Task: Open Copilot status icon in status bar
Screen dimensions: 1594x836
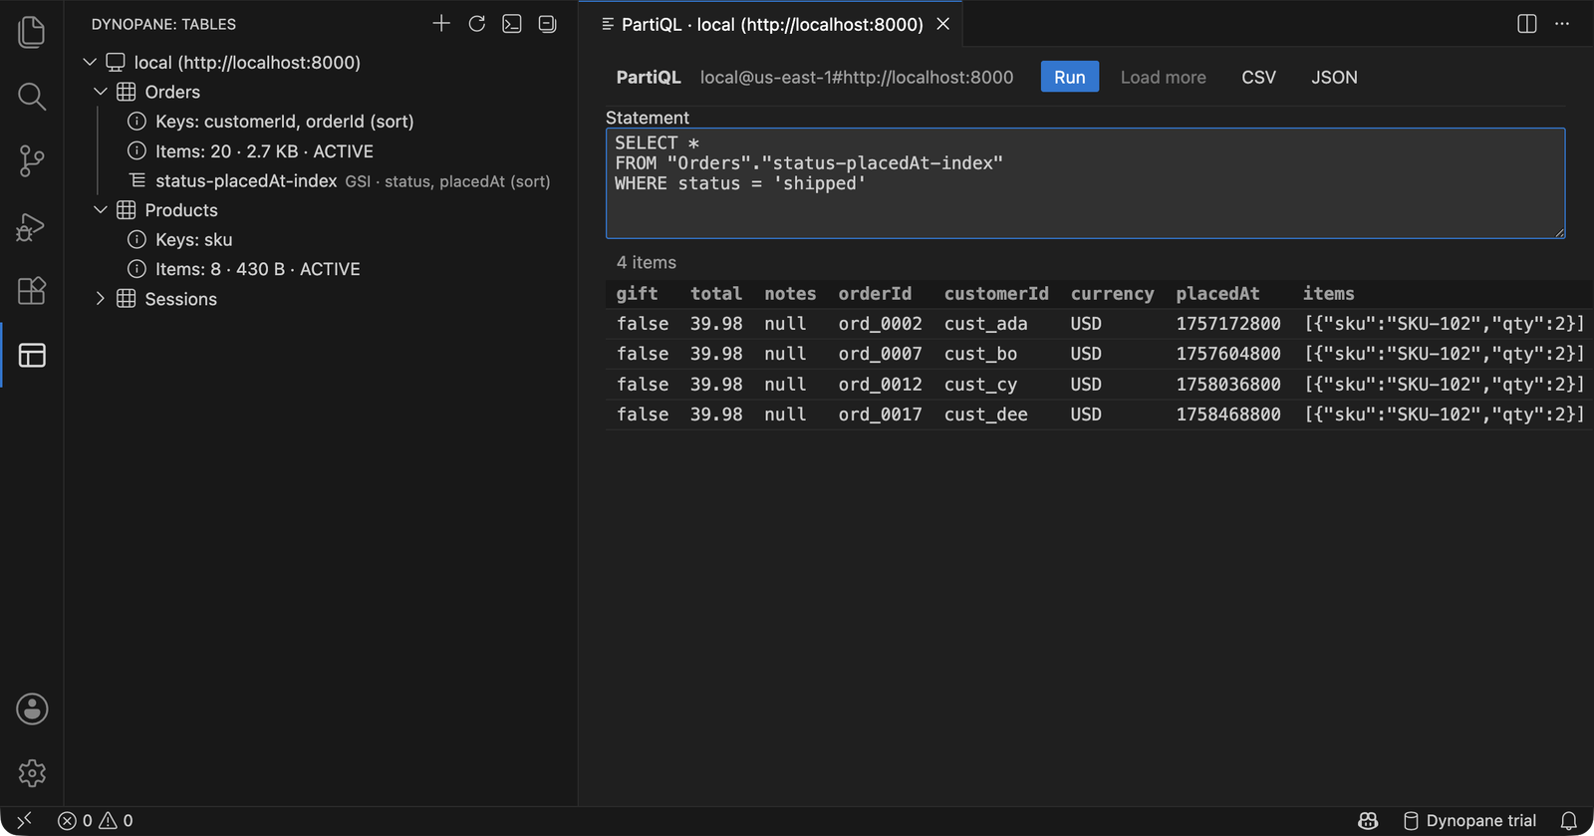Action: point(1368,821)
